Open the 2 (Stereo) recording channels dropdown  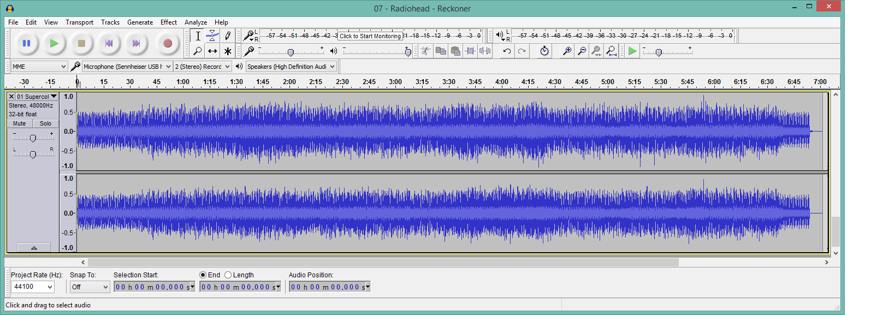click(203, 67)
